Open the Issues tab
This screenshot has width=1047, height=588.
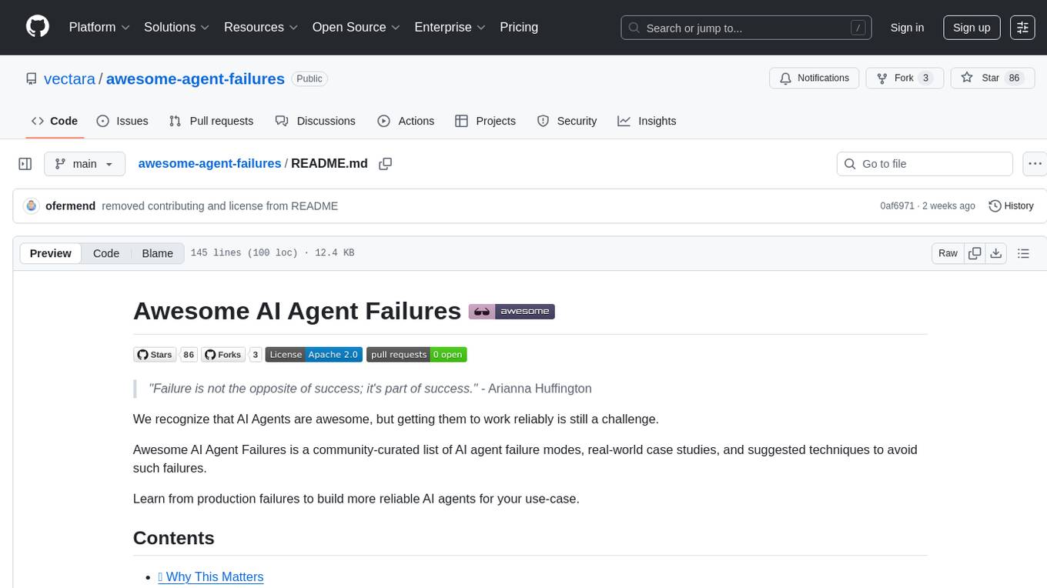(x=122, y=121)
